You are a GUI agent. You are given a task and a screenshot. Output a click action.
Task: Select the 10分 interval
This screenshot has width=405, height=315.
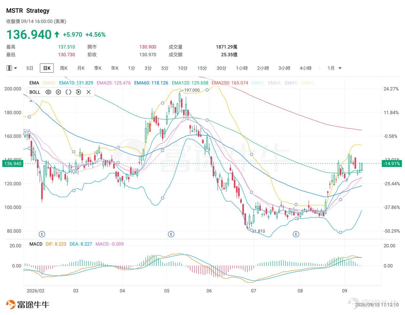click(183, 68)
